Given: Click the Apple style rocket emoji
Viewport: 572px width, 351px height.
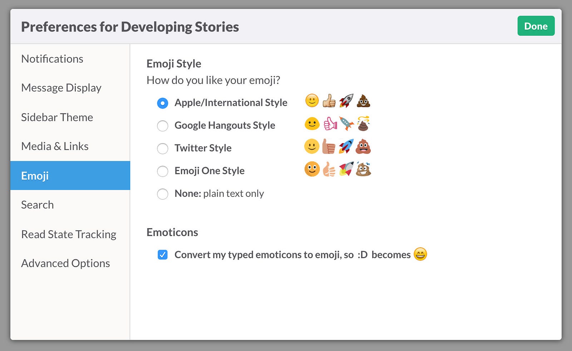Looking at the screenshot, I should coord(346,101).
